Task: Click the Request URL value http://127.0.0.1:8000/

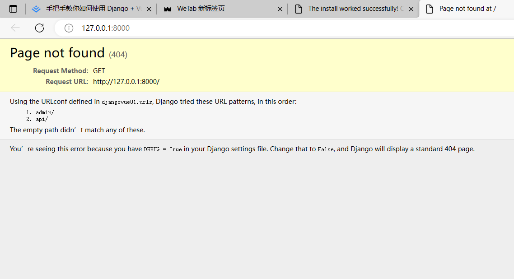Action: pos(126,82)
